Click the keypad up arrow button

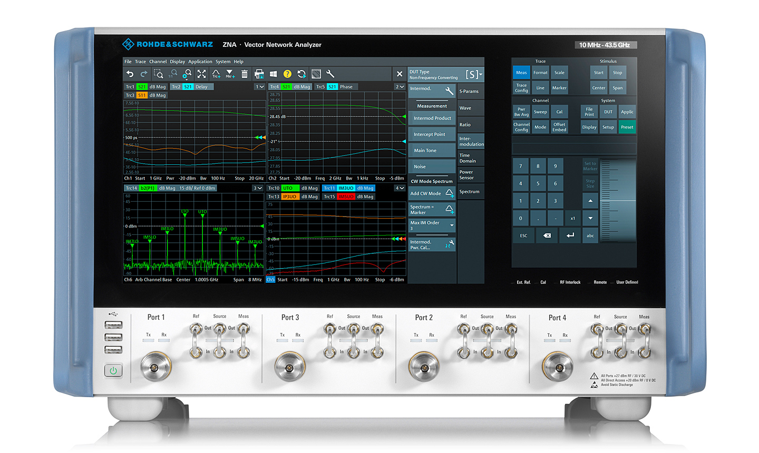click(x=590, y=201)
